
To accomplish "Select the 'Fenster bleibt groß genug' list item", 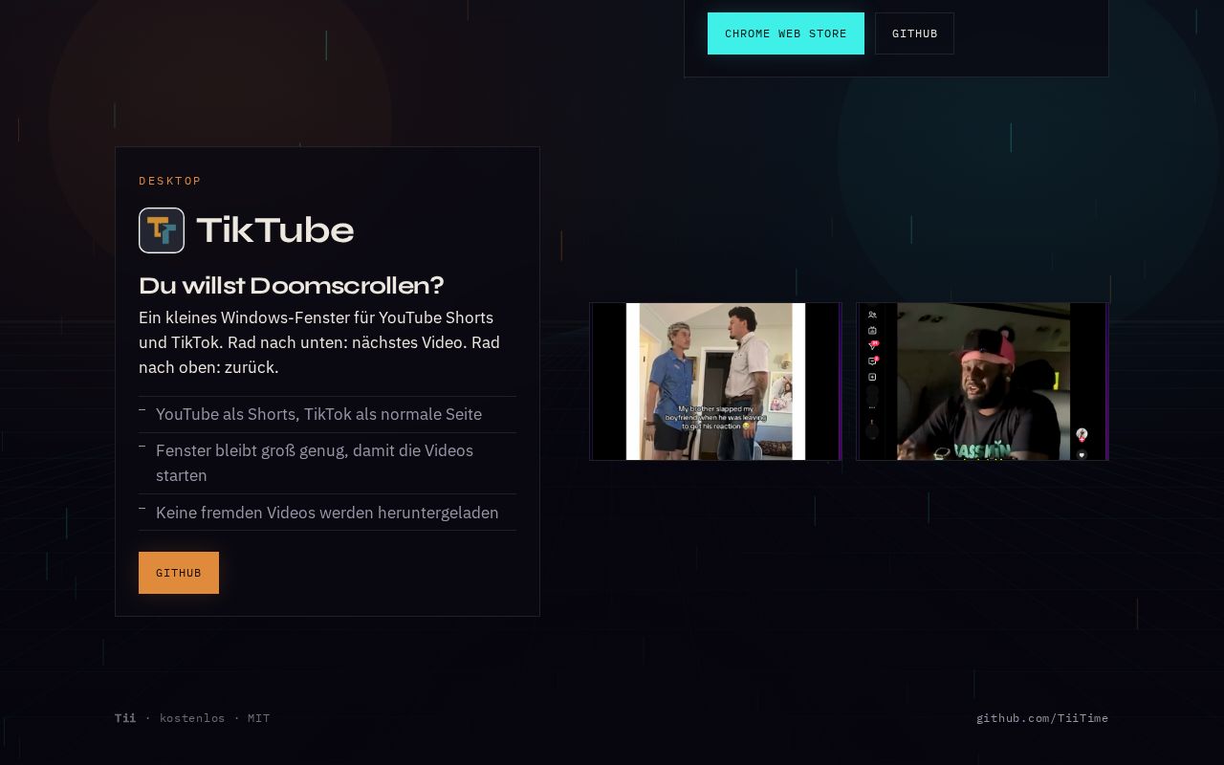I will click(x=327, y=463).
